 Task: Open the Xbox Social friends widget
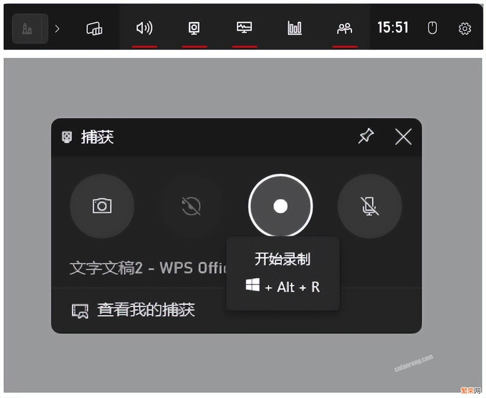(345, 28)
